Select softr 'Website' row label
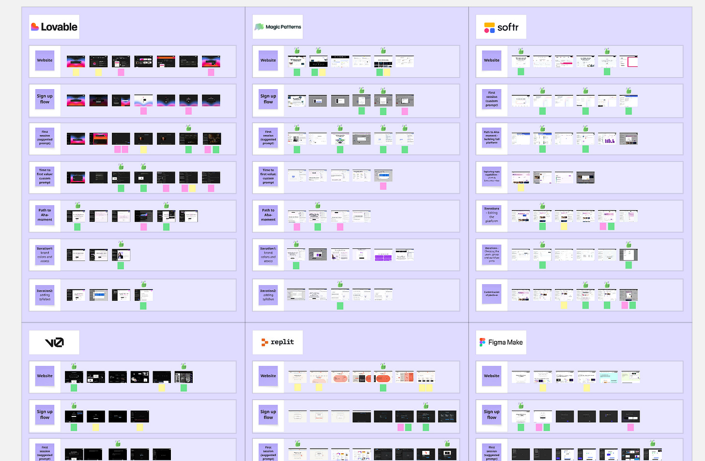Screen dimensions: 705x461 tap(491, 61)
